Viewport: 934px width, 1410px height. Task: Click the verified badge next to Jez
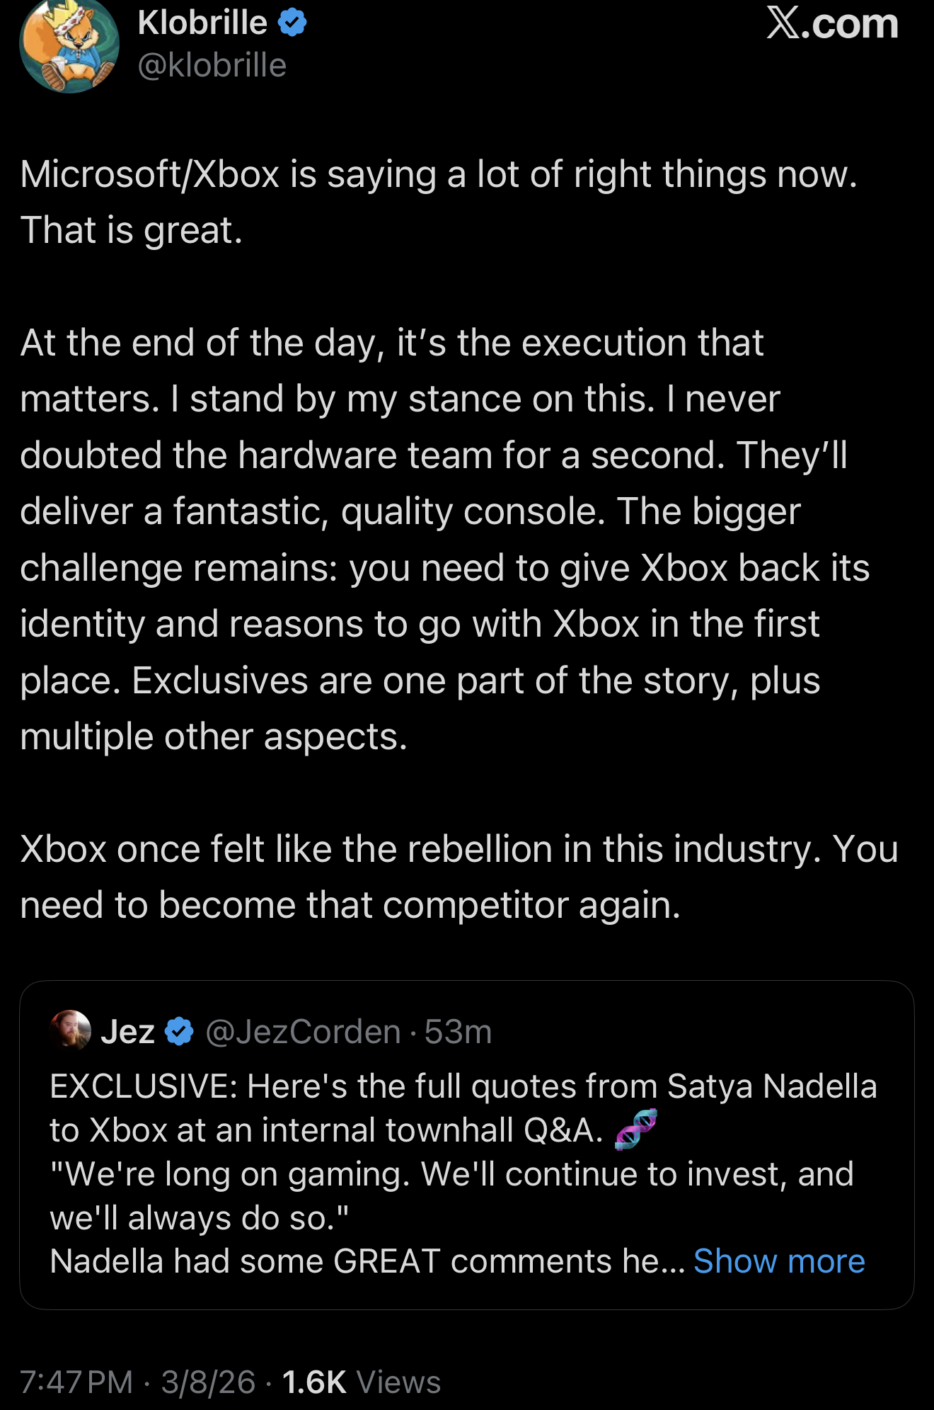[x=179, y=1032]
